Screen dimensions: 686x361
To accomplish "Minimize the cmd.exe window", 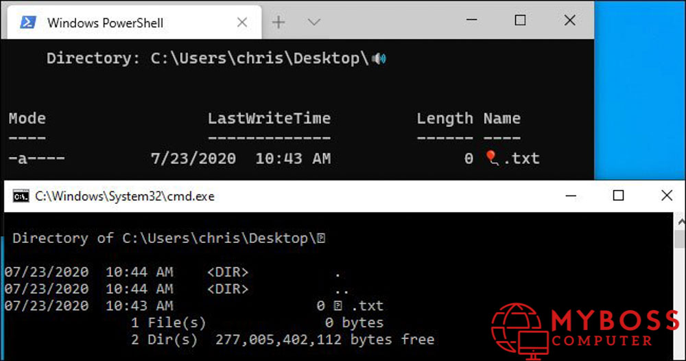I will pyautogui.click(x=570, y=196).
